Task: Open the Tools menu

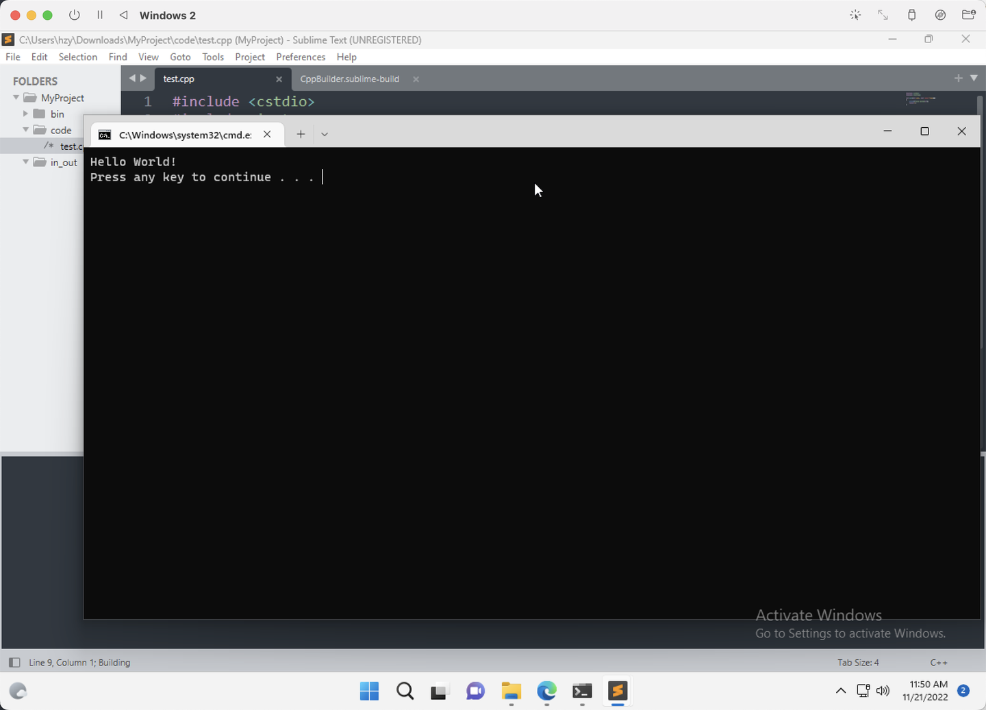Action: click(212, 57)
